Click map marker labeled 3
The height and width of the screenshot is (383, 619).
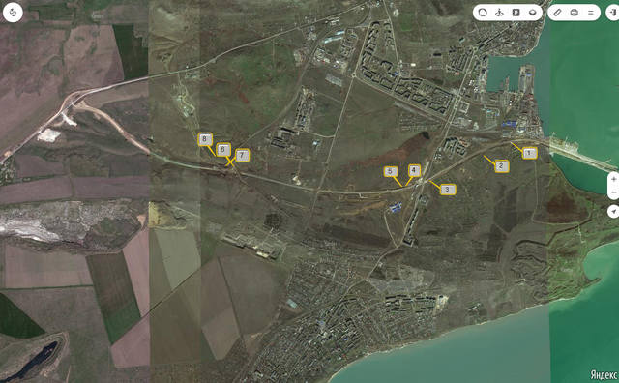click(447, 190)
